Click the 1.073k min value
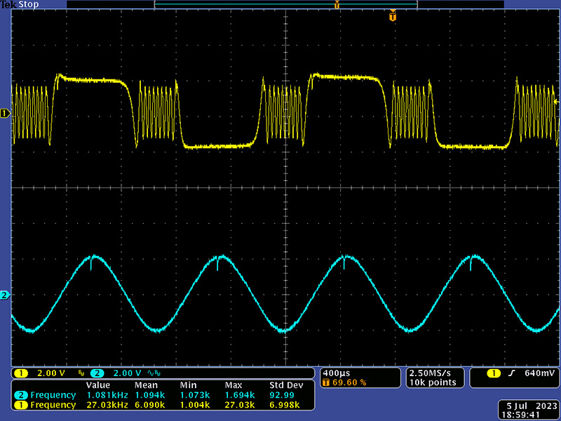 pos(195,395)
